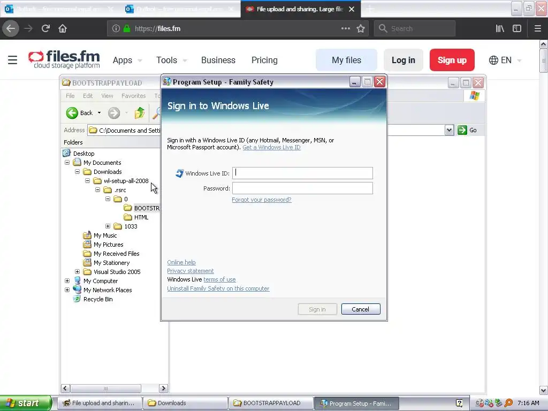This screenshot has width=548, height=411.
Task: Select My Pictures folder in tree
Action: tap(108, 245)
